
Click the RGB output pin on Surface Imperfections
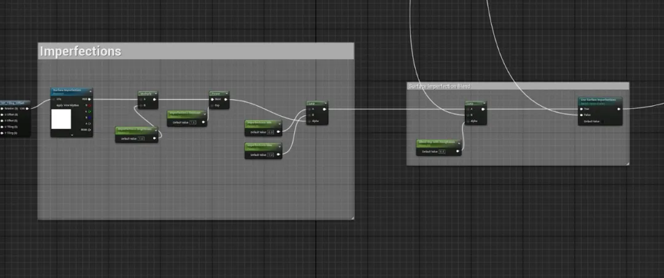(89, 99)
